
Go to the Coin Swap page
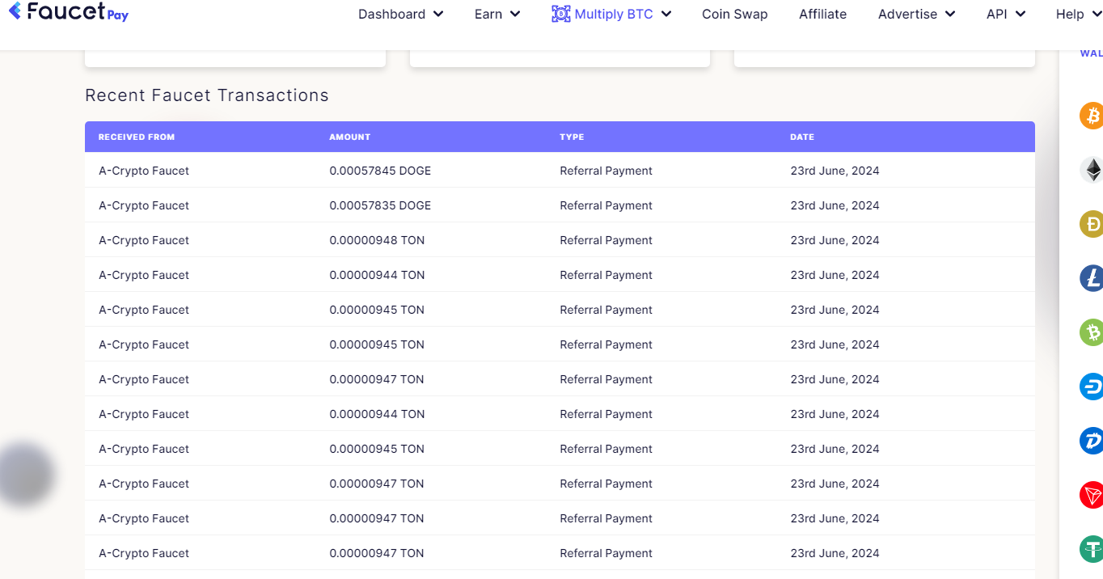coord(734,14)
